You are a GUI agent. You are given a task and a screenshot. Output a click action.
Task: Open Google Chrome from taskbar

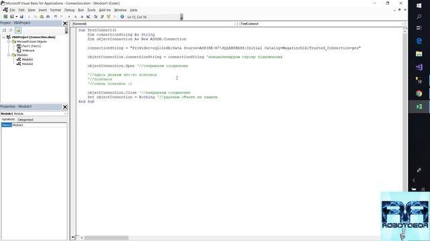pos(419,94)
